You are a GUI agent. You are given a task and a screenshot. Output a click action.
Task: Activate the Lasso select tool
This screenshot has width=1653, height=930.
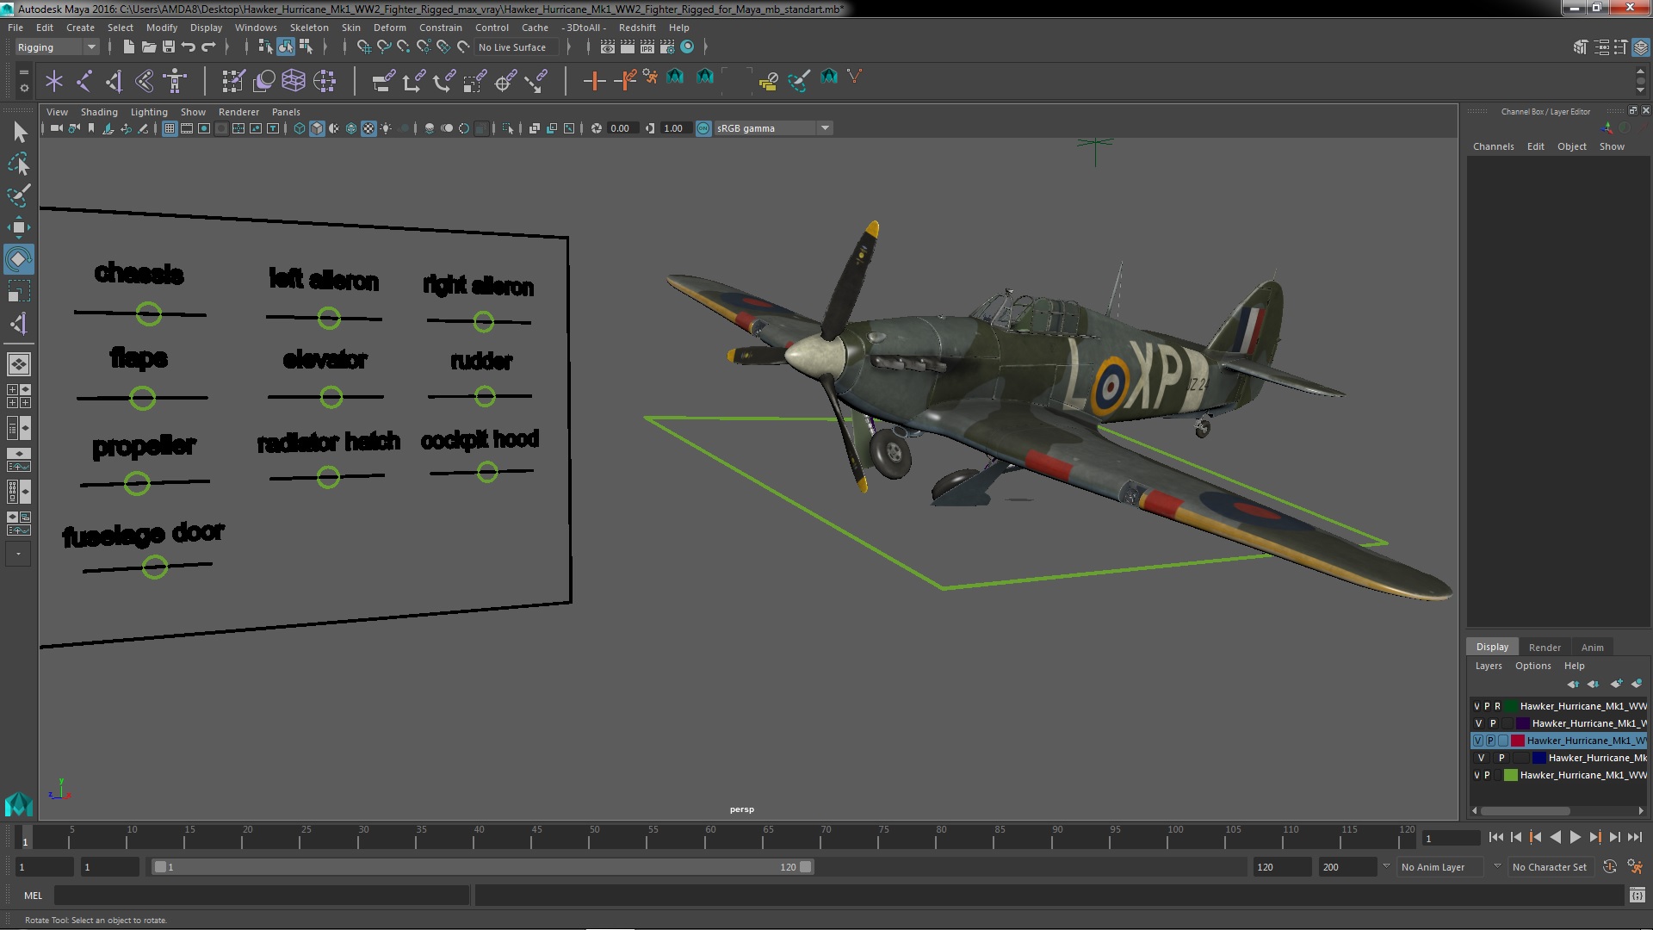pyautogui.click(x=19, y=164)
